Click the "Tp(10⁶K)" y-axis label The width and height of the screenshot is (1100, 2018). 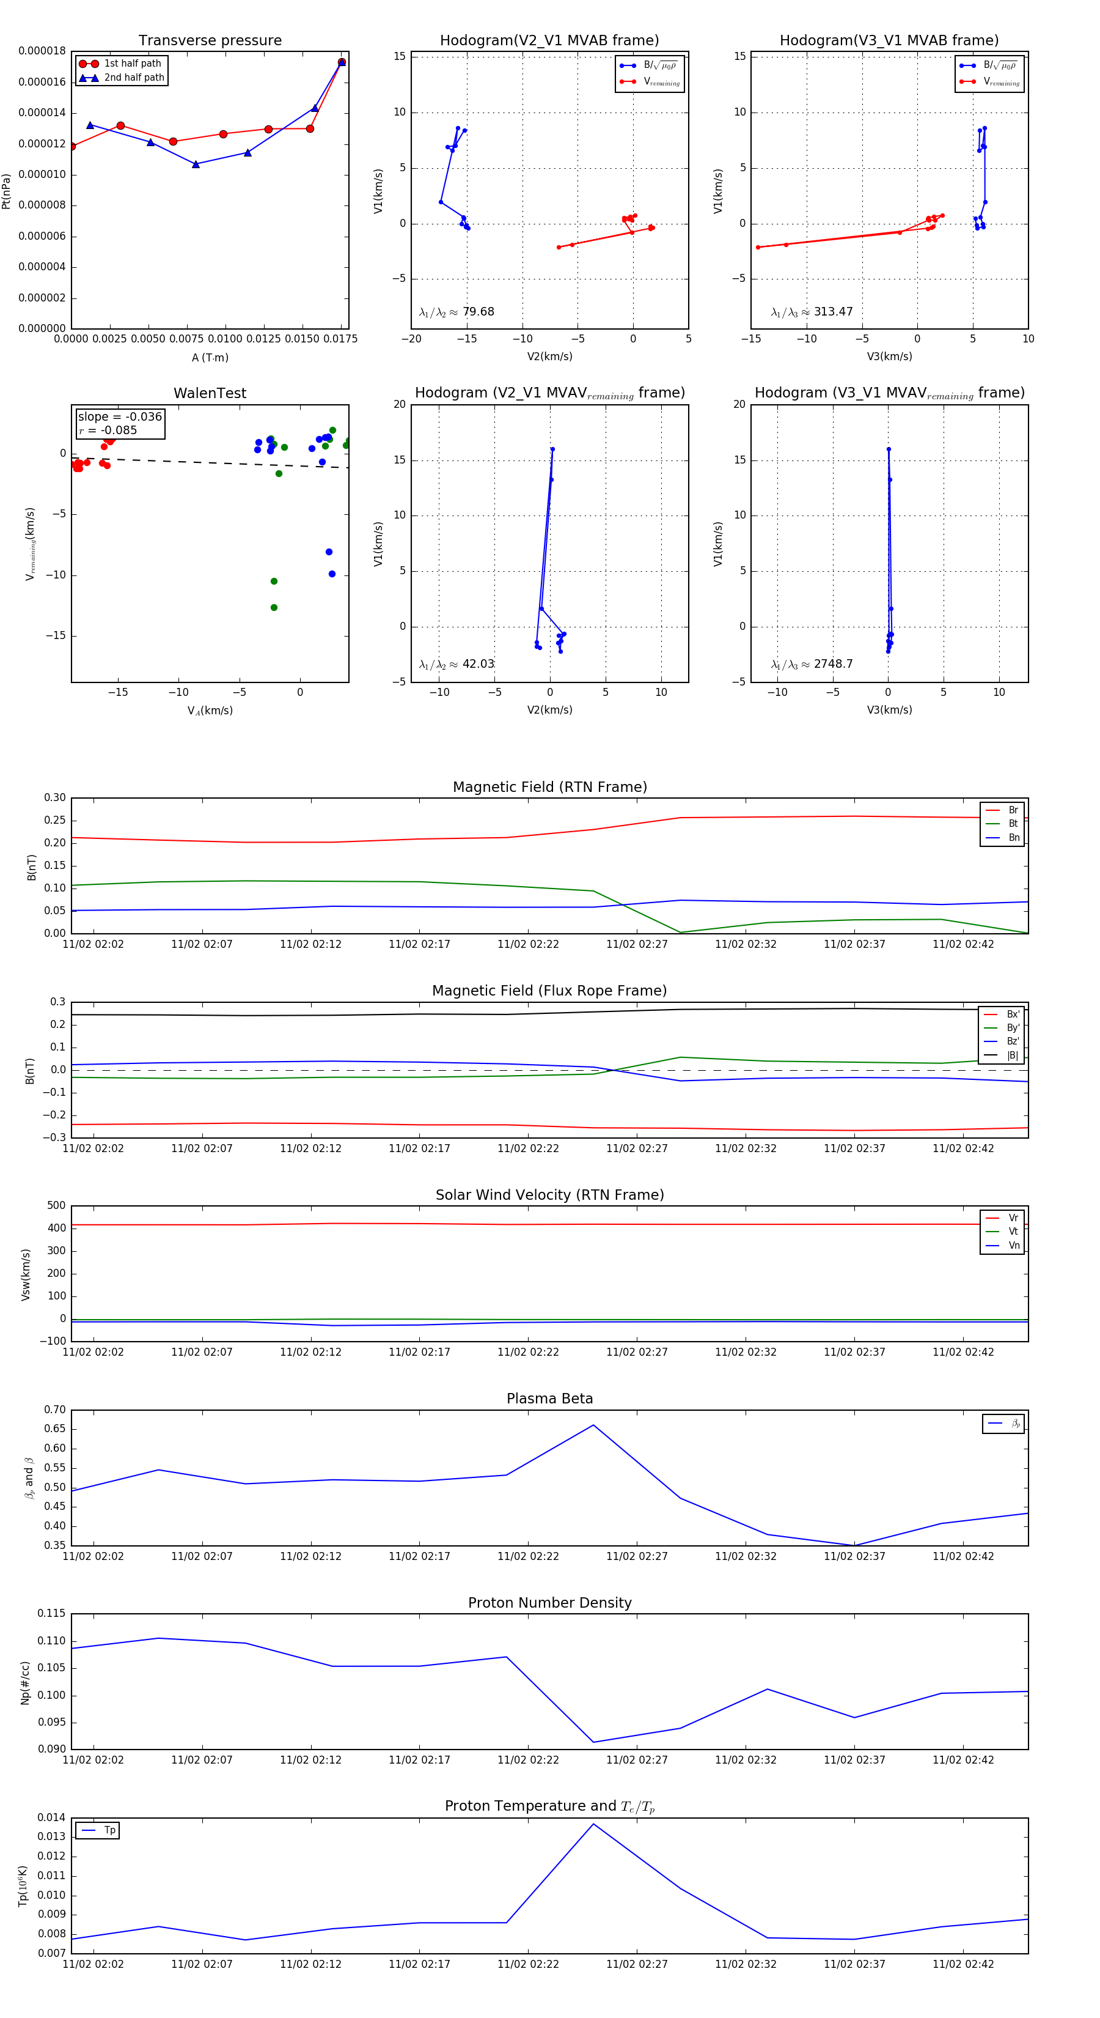23,1887
